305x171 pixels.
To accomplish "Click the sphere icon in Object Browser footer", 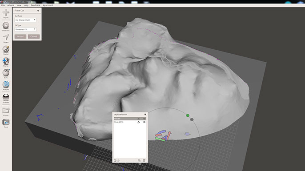I will (x=118, y=160).
